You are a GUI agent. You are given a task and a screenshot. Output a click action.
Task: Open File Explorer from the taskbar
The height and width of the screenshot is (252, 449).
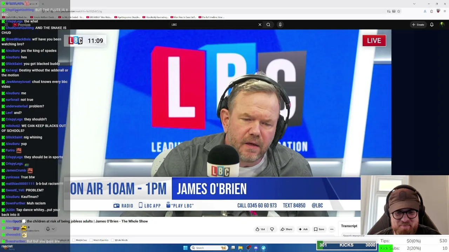(x=240, y=248)
